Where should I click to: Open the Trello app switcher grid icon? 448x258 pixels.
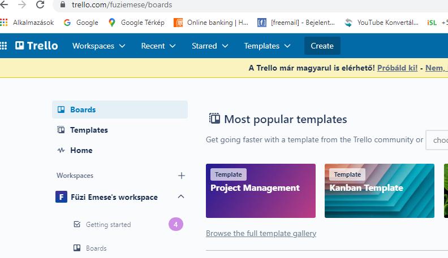(x=3, y=46)
